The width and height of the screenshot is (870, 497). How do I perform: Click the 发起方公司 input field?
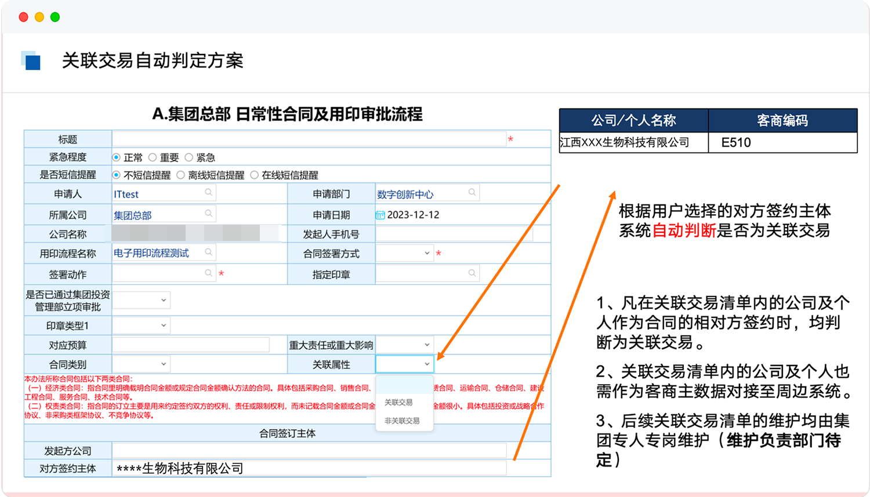point(309,451)
